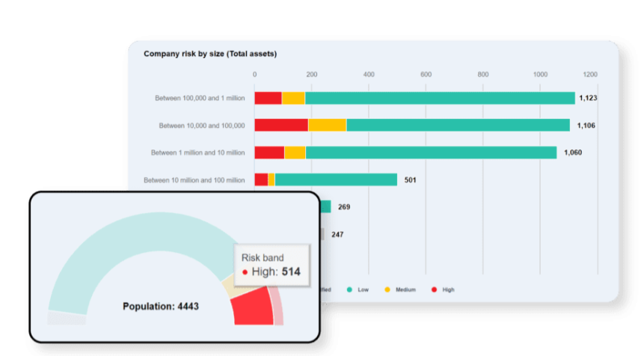Toggle the Low legend item
The height and width of the screenshot is (356, 644).
(358, 289)
